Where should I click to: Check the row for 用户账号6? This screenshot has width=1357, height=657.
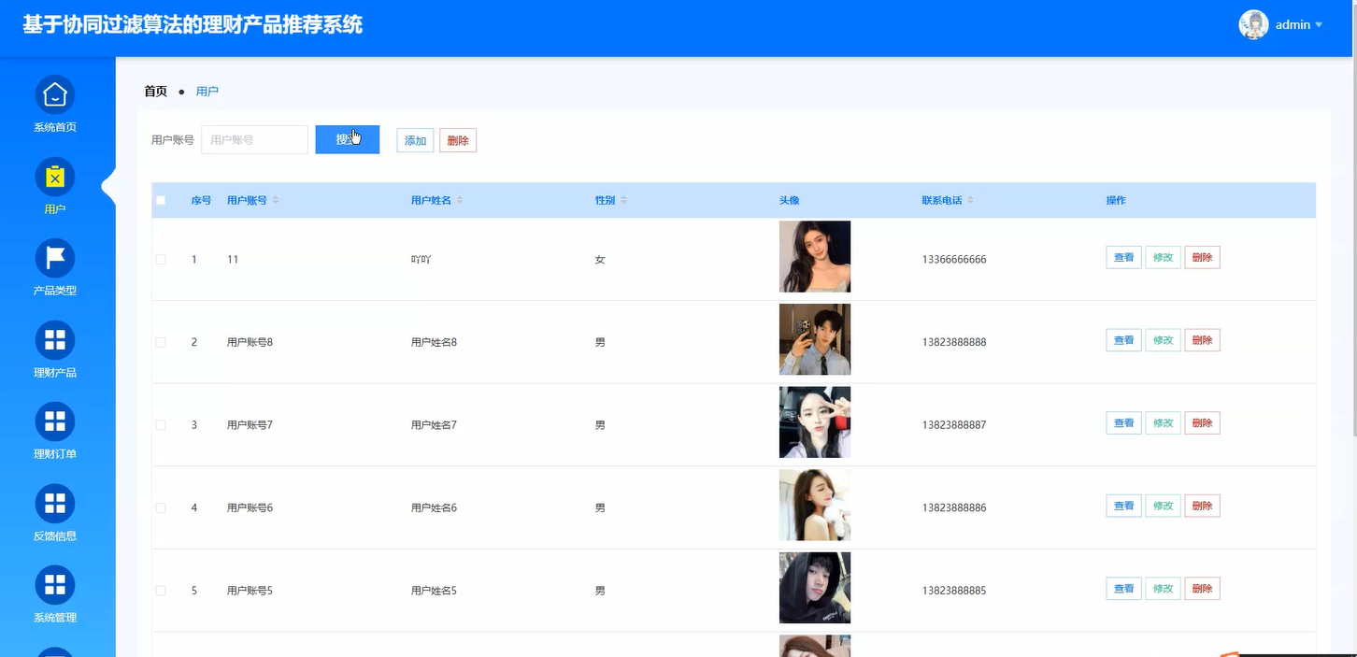[x=161, y=507]
